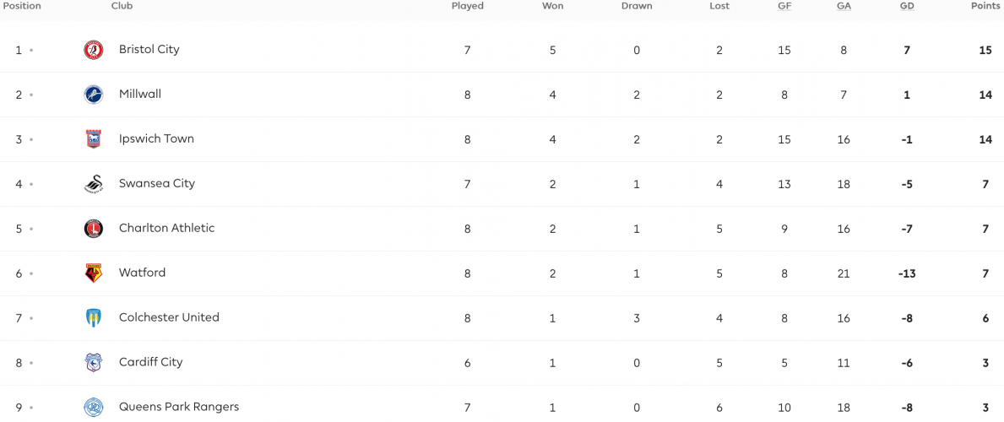
Task: Click the GD column header
Action: pos(907,6)
